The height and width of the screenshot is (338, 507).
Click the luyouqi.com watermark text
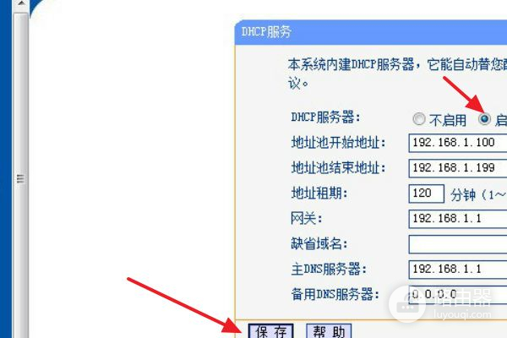462,314
